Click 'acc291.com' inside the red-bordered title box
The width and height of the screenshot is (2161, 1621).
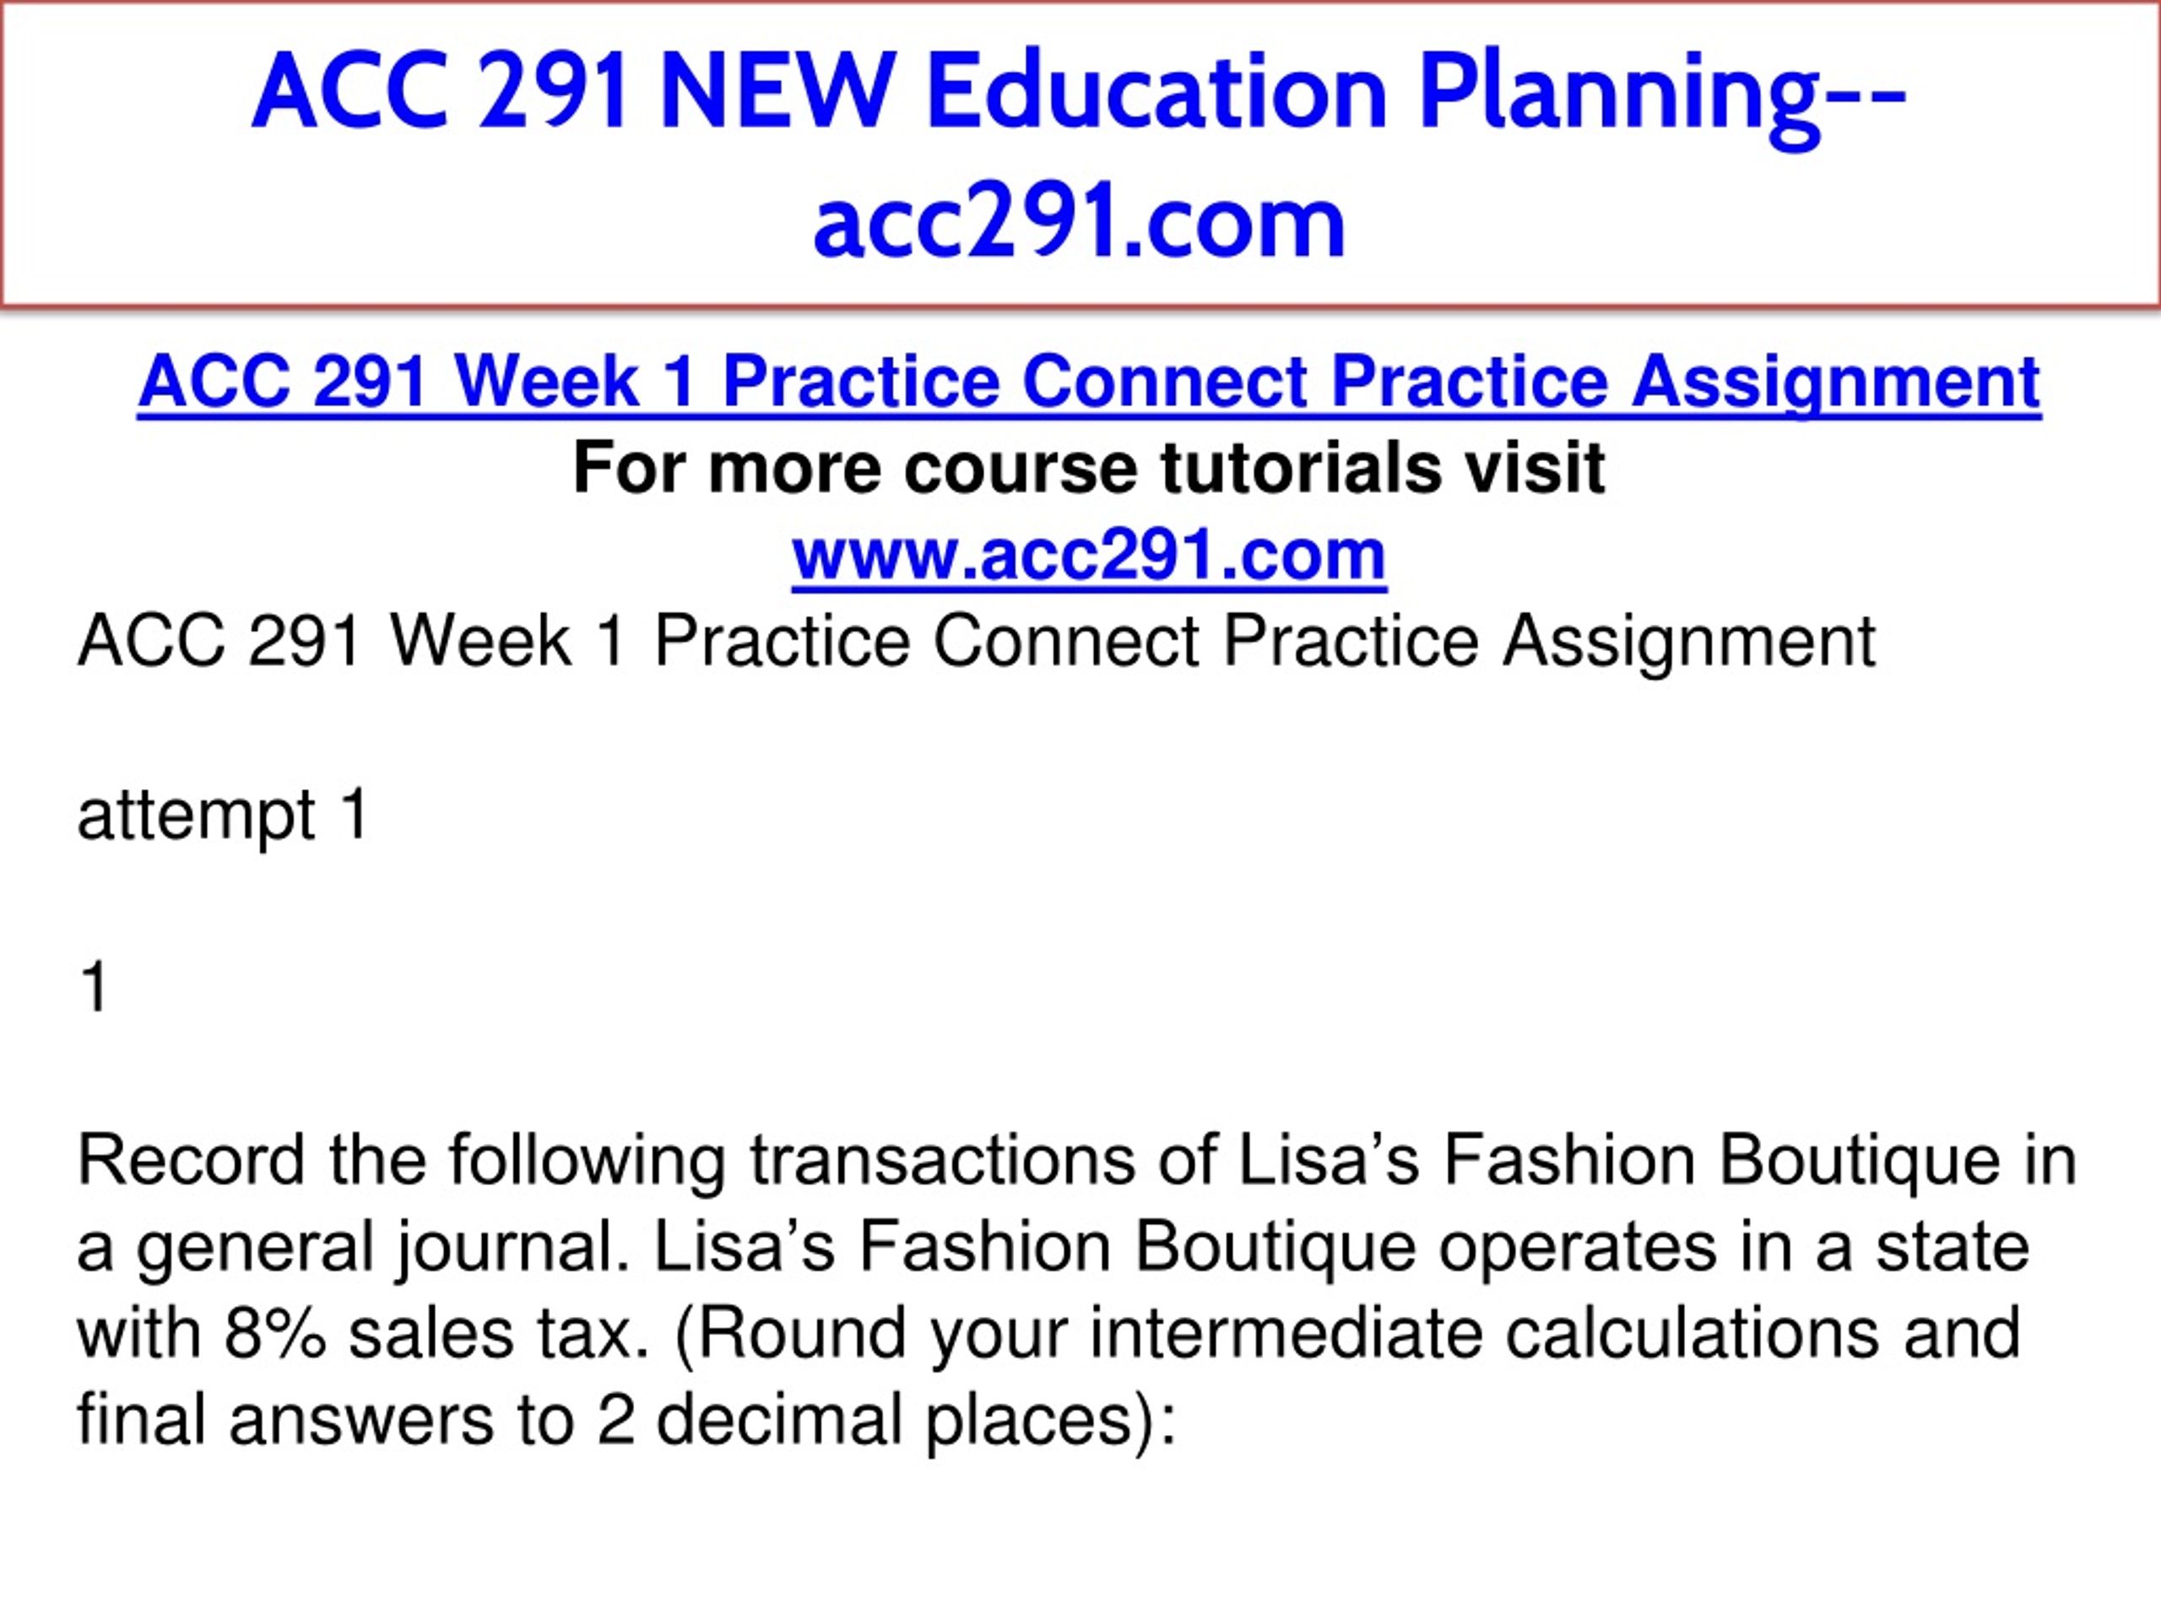pos(1080,223)
